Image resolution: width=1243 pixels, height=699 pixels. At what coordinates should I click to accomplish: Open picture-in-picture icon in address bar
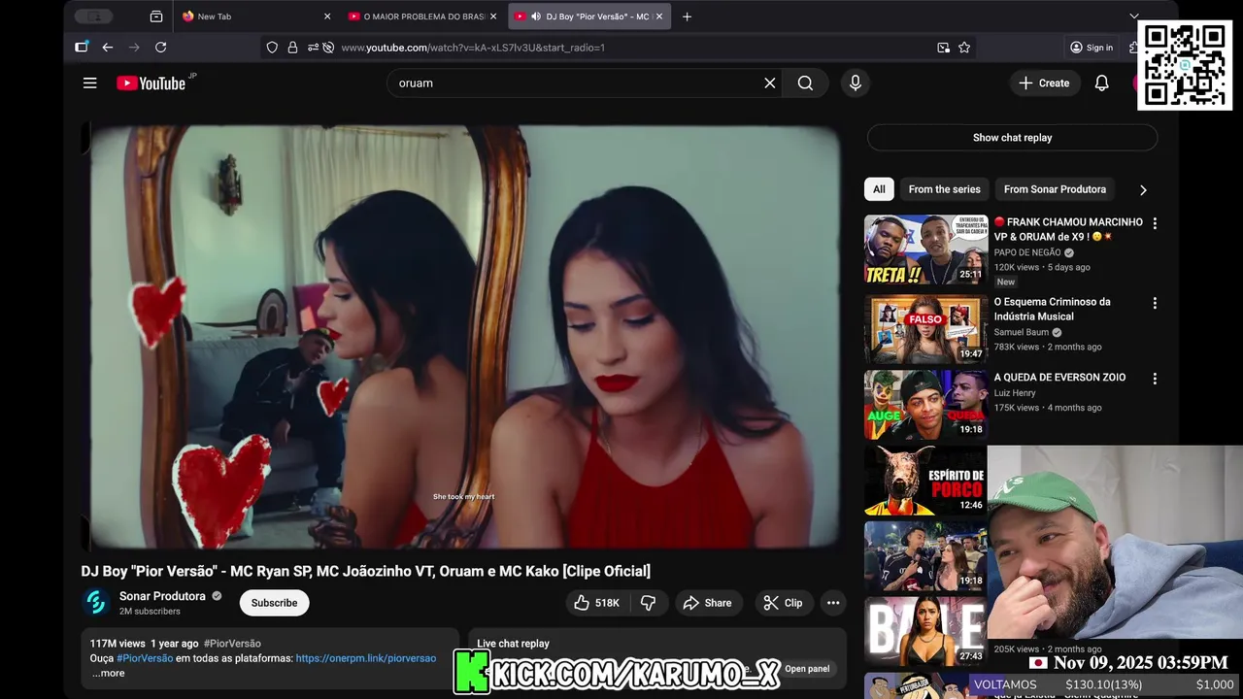[x=943, y=48]
